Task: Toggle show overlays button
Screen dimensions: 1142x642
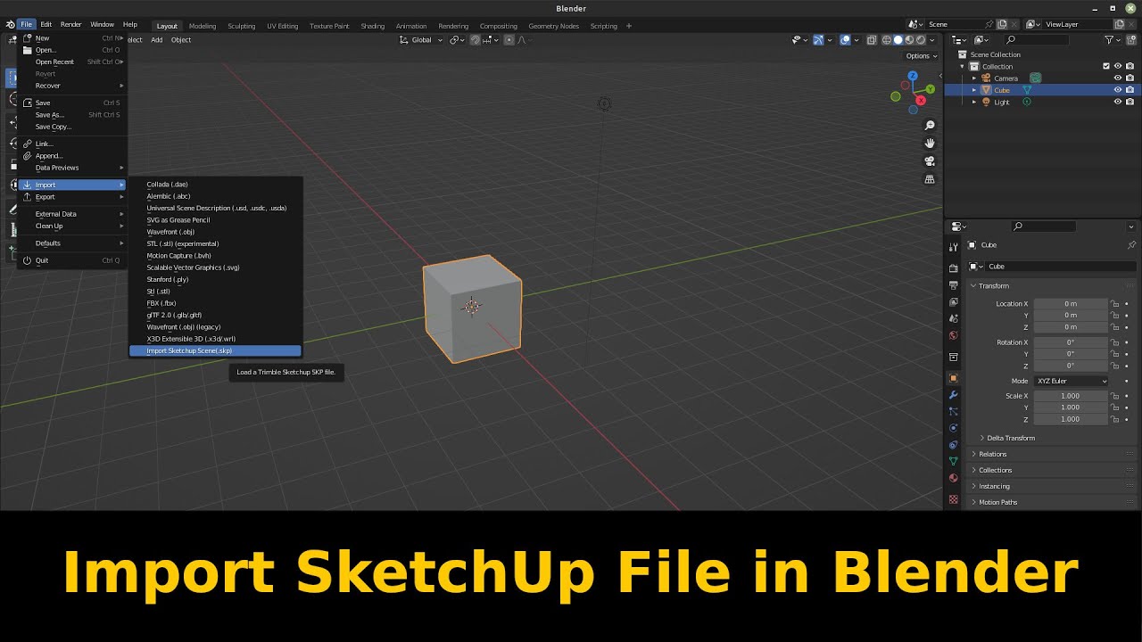Action: click(x=844, y=40)
